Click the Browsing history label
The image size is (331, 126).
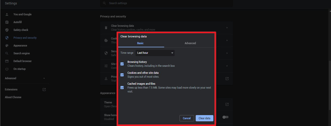click(x=137, y=62)
